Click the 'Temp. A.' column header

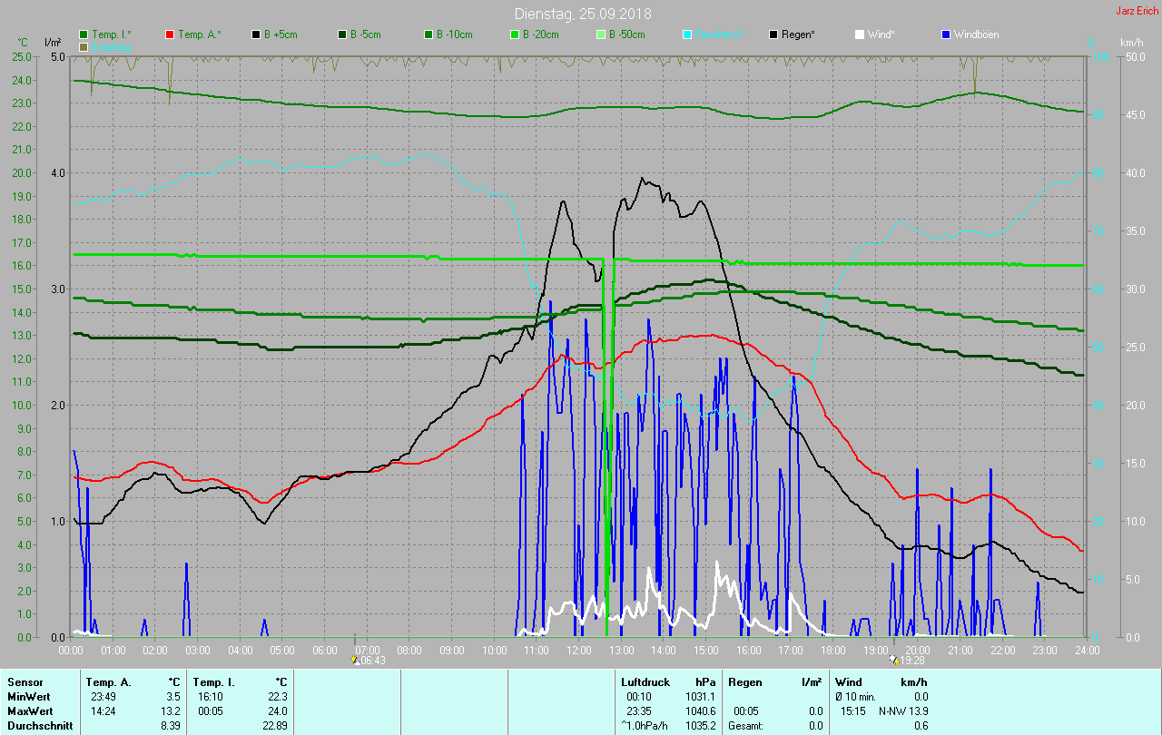pyautogui.click(x=108, y=681)
